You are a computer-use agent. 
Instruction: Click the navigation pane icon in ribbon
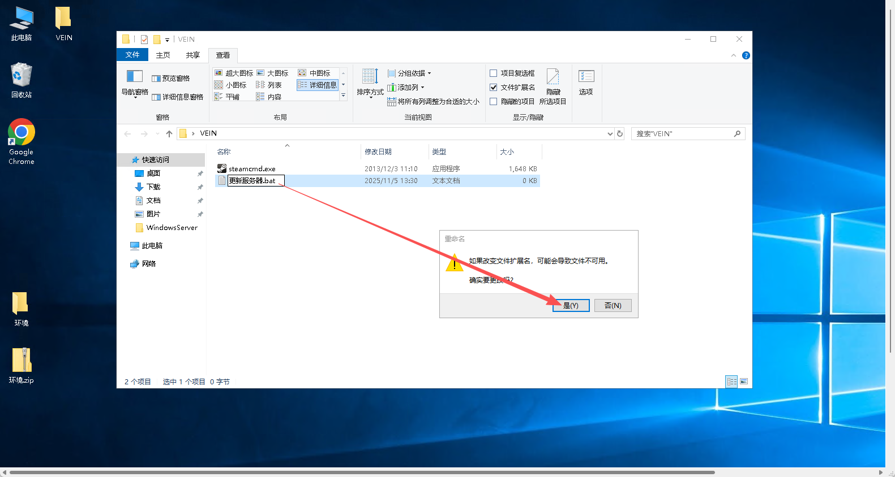pyautogui.click(x=135, y=83)
